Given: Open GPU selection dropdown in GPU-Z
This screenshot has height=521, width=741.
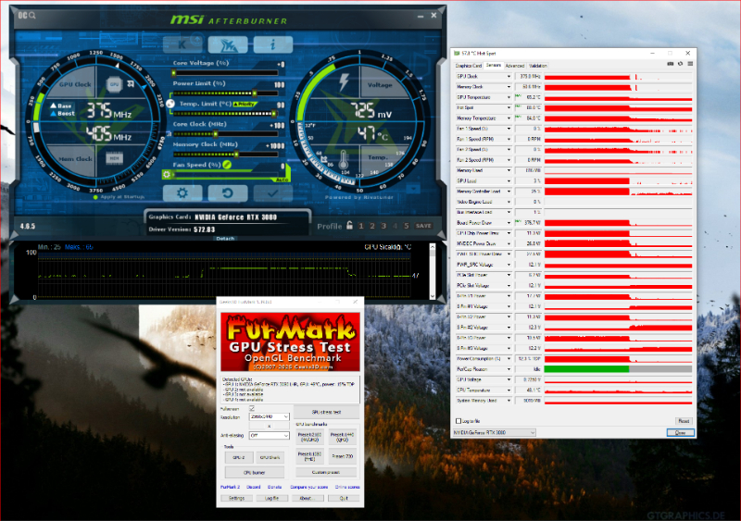Looking at the screenshot, I should pyautogui.click(x=495, y=433).
